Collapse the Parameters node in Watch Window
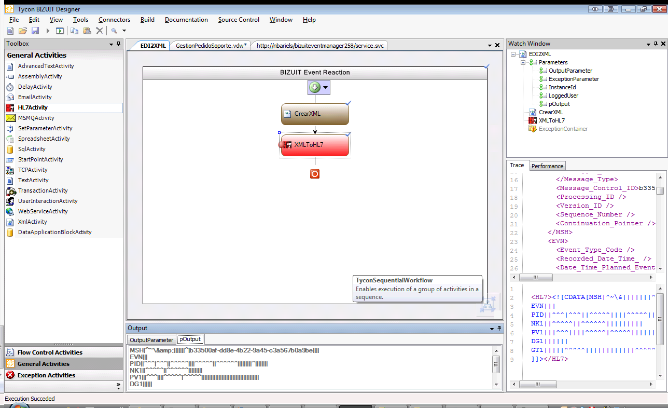Viewport: 668px width, 408px height. (524, 62)
